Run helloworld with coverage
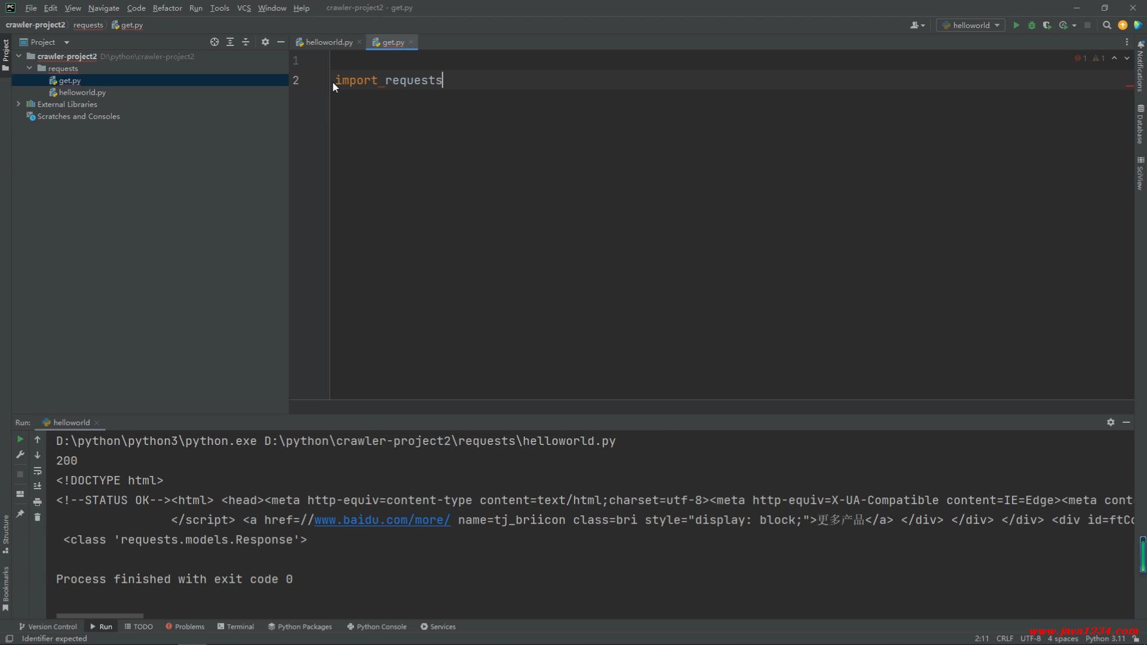The width and height of the screenshot is (1147, 645). click(x=1047, y=25)
